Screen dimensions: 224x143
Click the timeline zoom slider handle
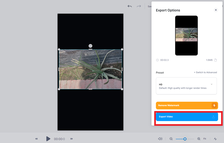185,139
